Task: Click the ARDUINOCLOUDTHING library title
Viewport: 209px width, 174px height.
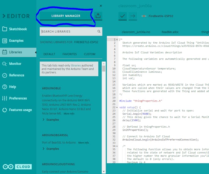Action: click(x=58, y=164)
